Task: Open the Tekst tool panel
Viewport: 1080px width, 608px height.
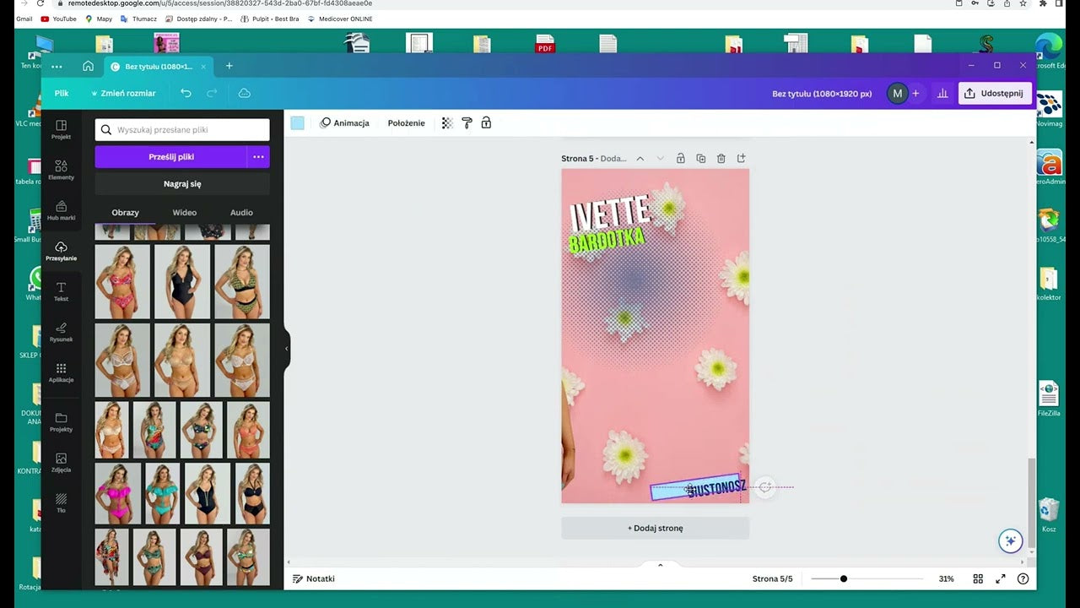Action: (x=61, y=291)
